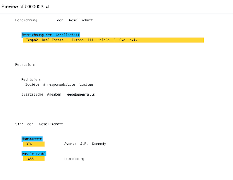Select the 'Zusätzliche Angaben (gegebenenfalls)' line
The height and width of the screenshot is (180, 233).
[59, 94]
